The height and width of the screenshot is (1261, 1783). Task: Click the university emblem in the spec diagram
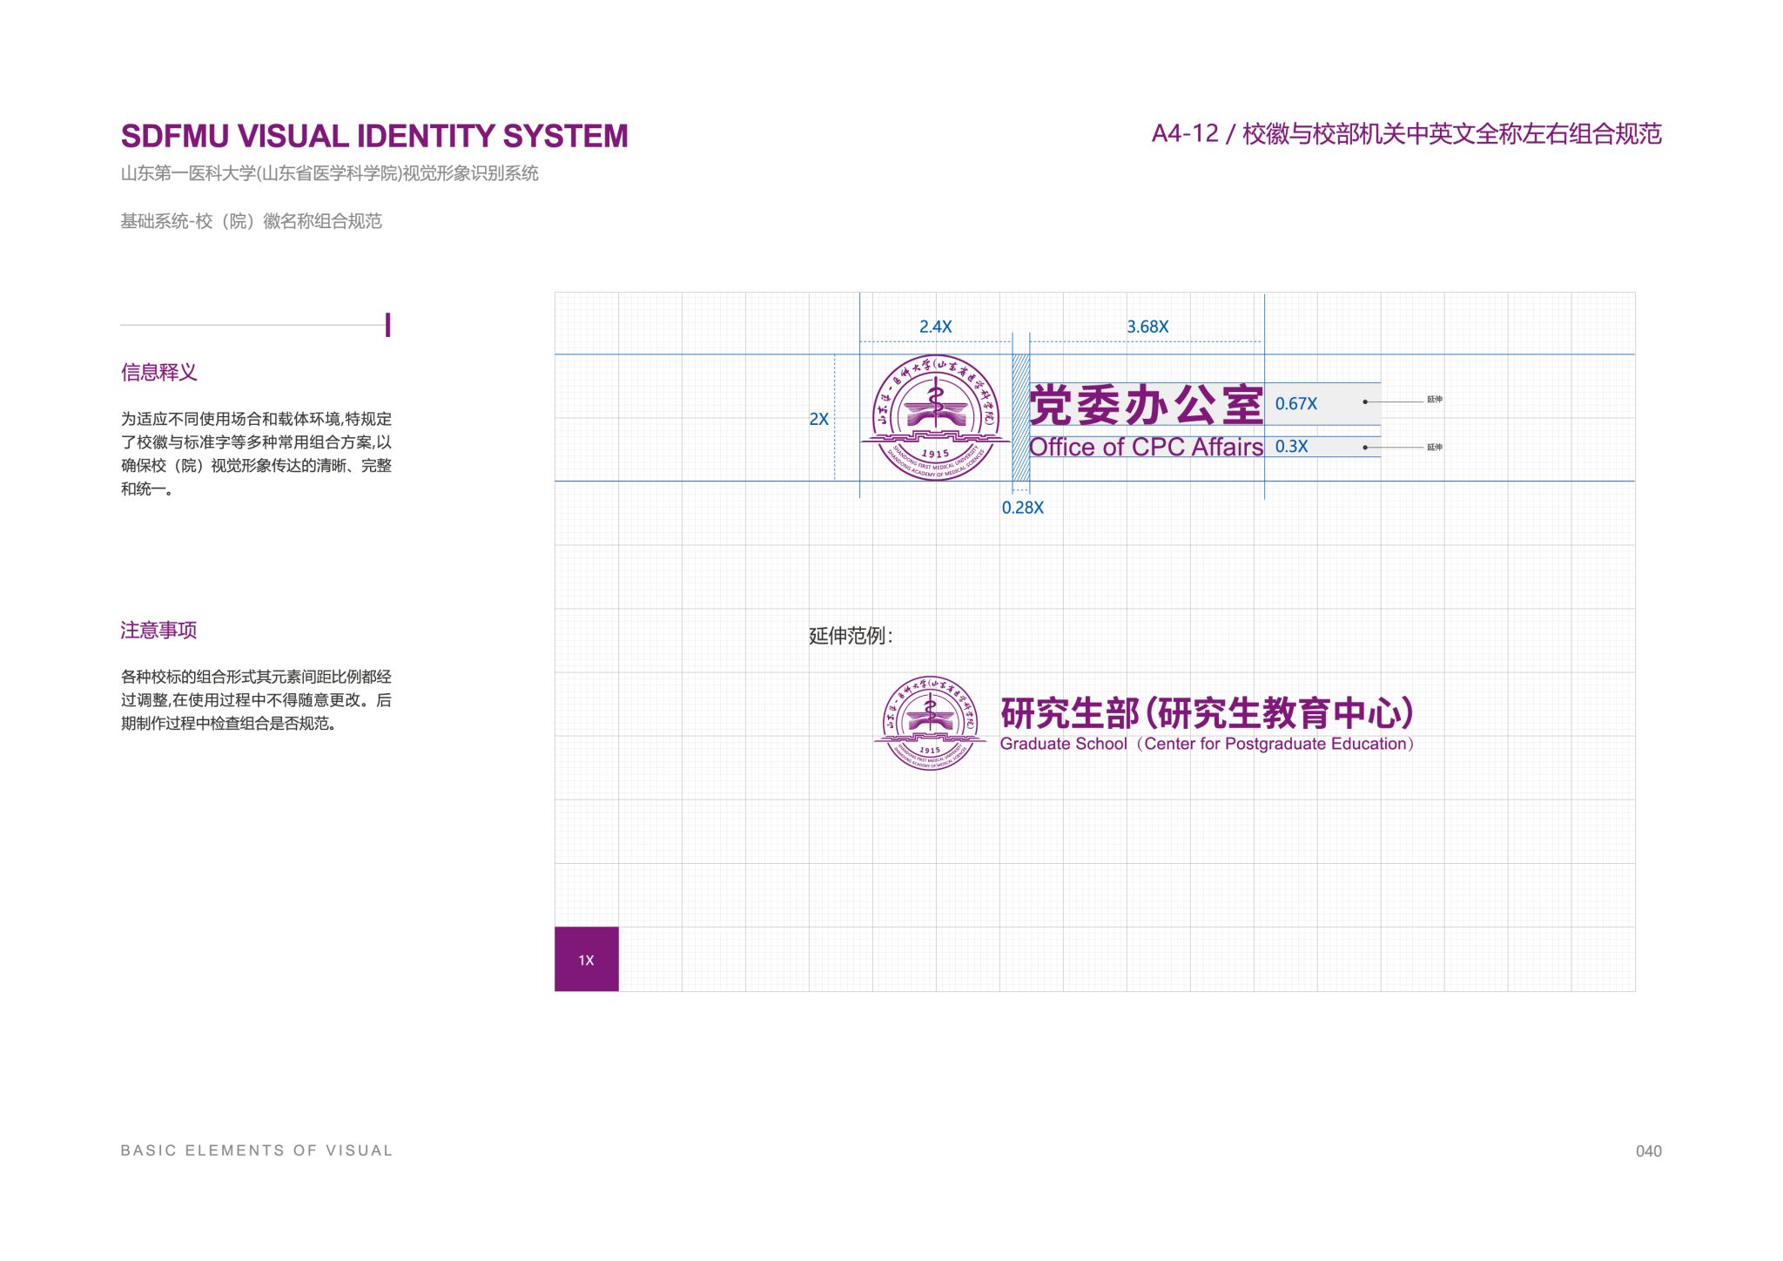pos(935,418)
